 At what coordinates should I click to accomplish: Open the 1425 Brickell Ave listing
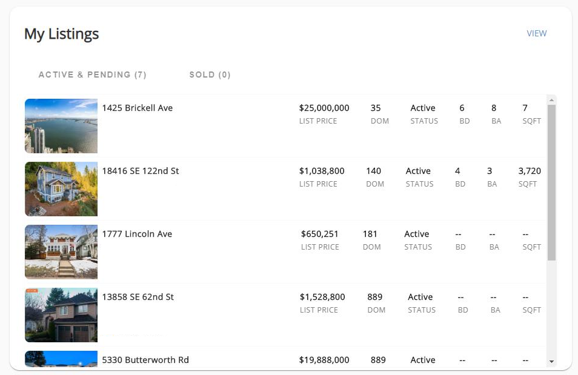click(138, 108)
